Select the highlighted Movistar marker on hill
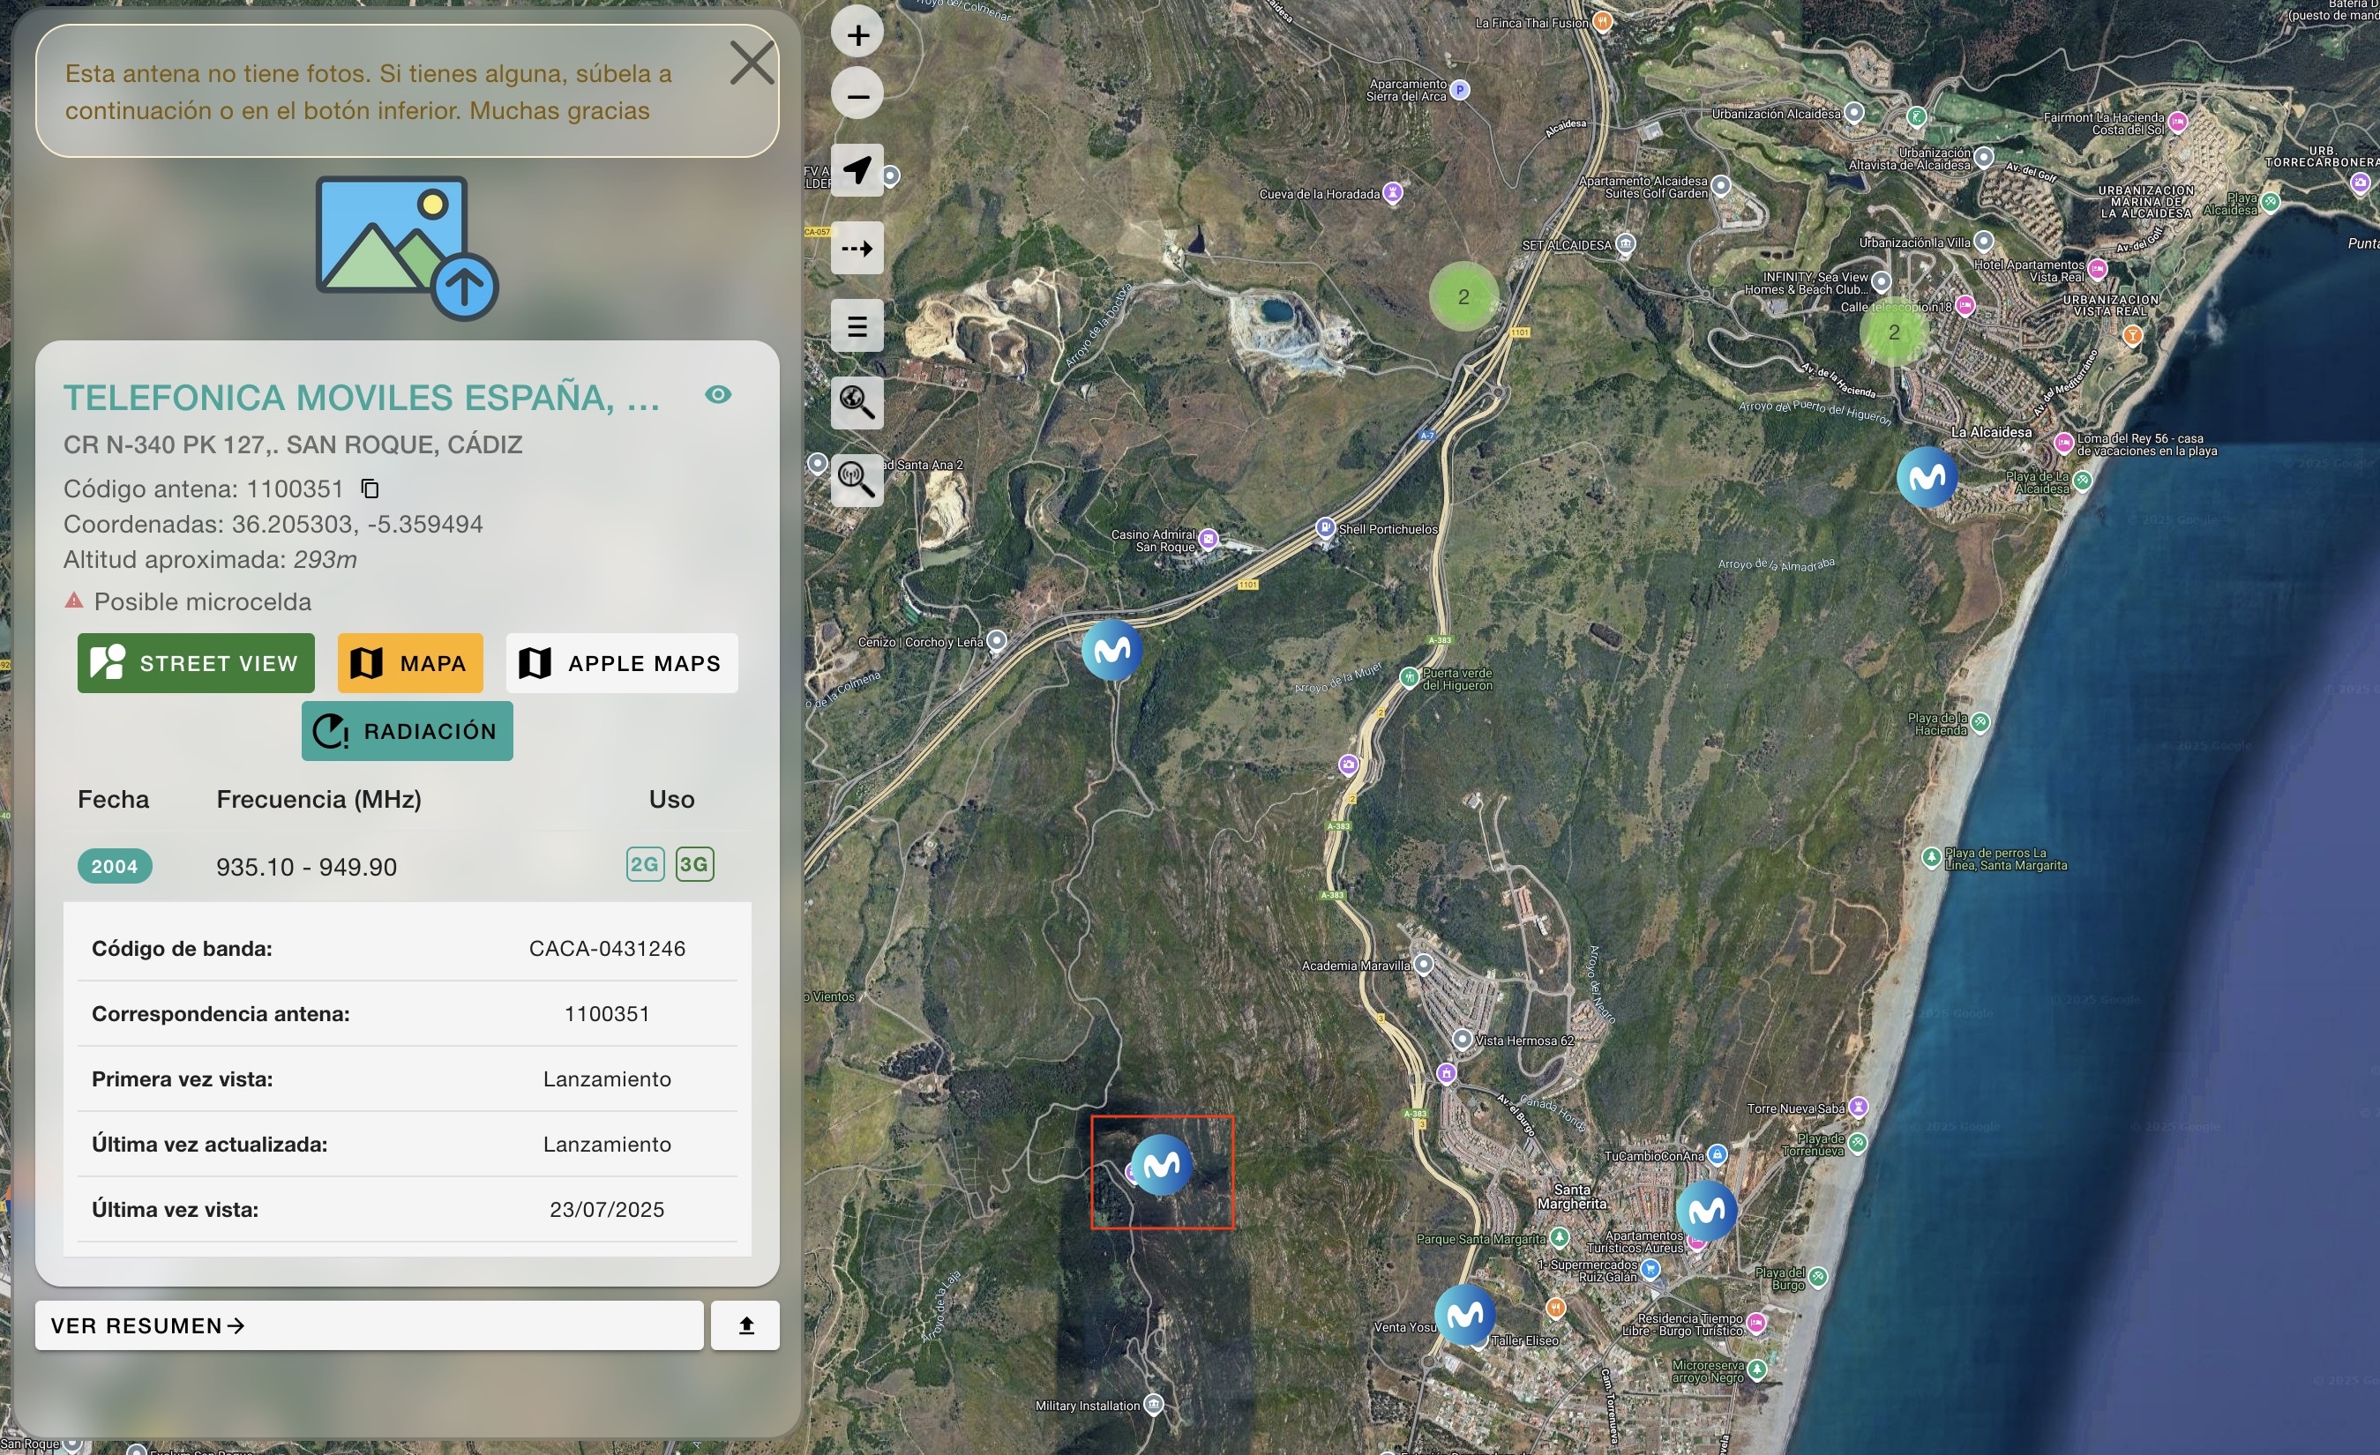Image resolution: width=2380 pixels, height=1455 pixels. [x=1161, y=1166]
